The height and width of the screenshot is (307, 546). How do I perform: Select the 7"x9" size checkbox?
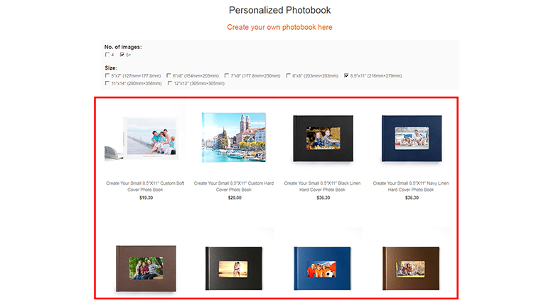(x=226, y=75)
